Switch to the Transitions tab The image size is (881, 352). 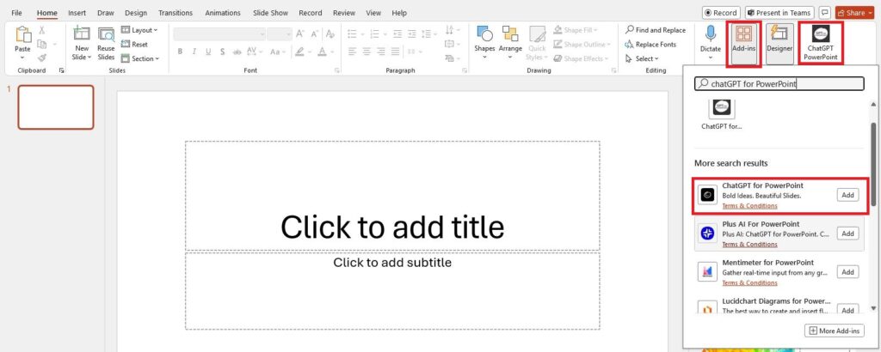[176, 12]
